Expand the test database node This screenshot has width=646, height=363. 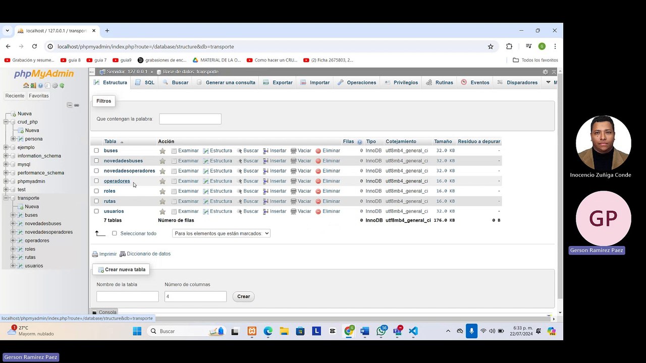6,190
